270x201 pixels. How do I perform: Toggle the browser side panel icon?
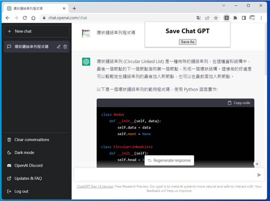coord(244,18)
